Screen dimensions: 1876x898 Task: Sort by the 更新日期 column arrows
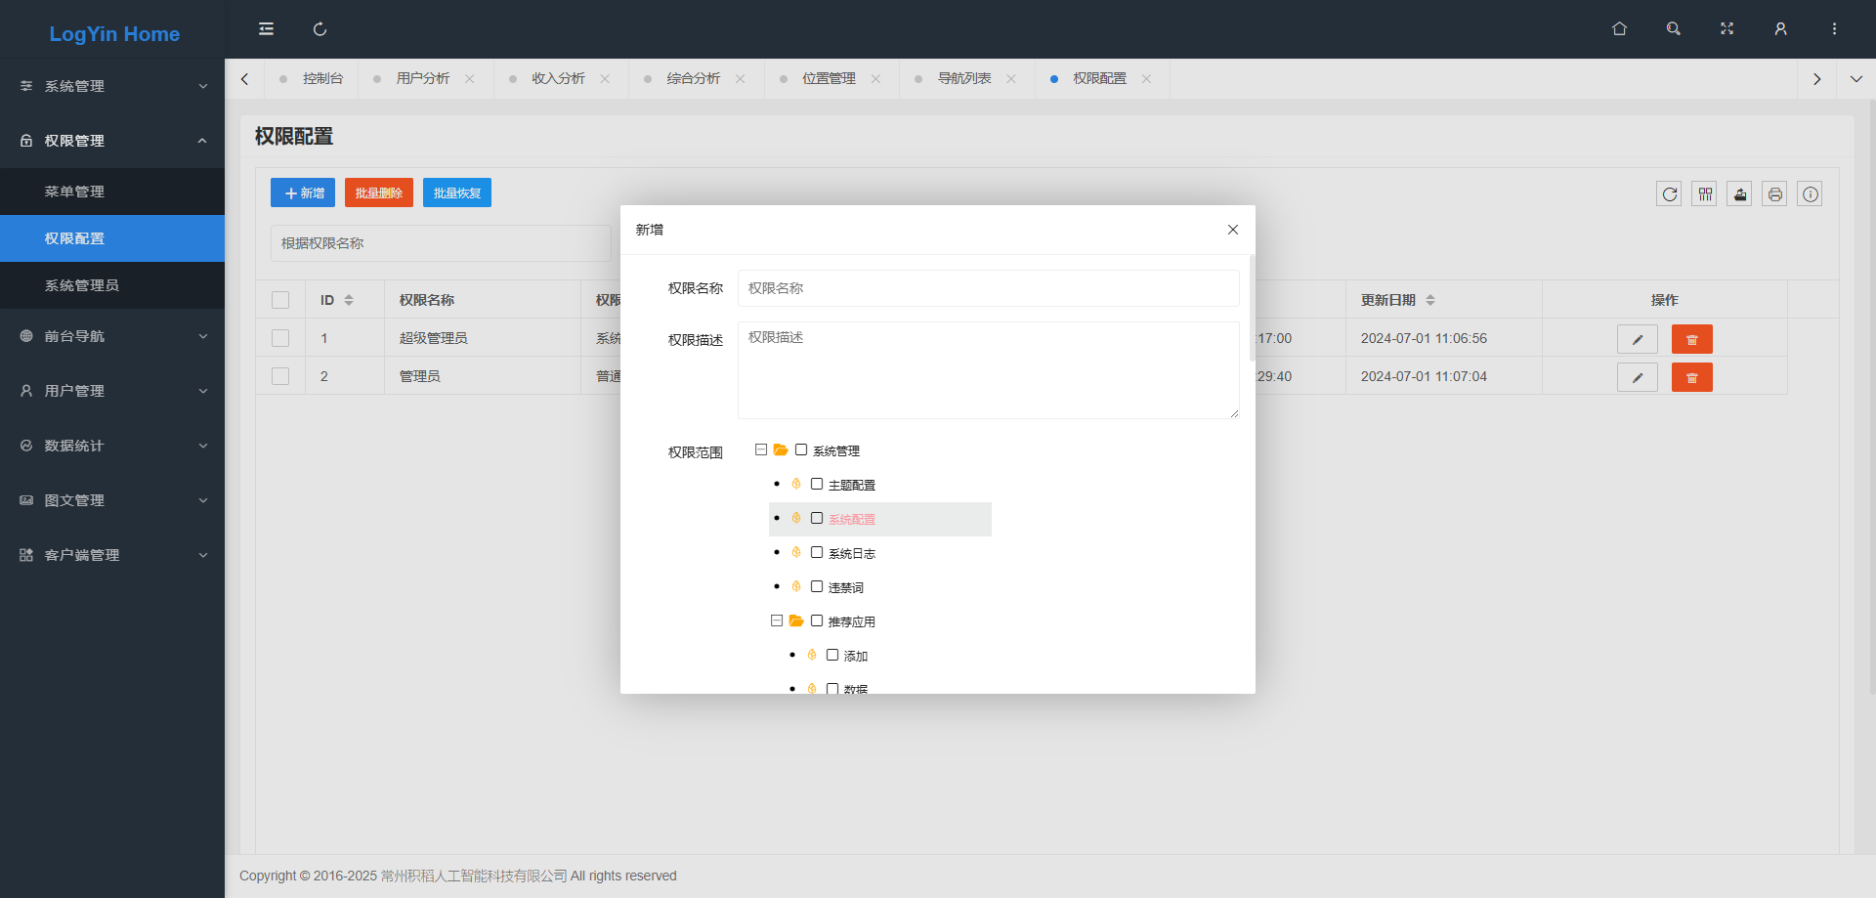tap(1430, 300)
